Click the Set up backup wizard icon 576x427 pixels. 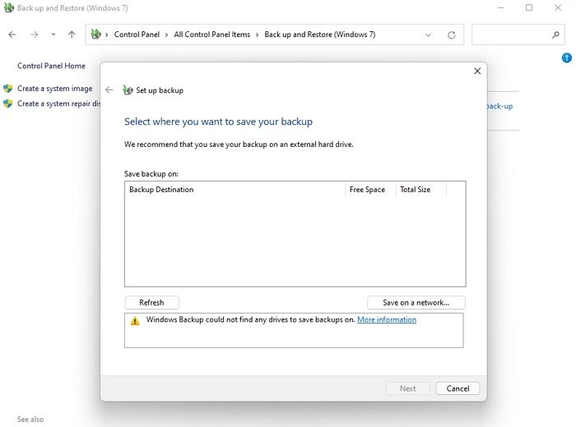[x=128, y=90]
